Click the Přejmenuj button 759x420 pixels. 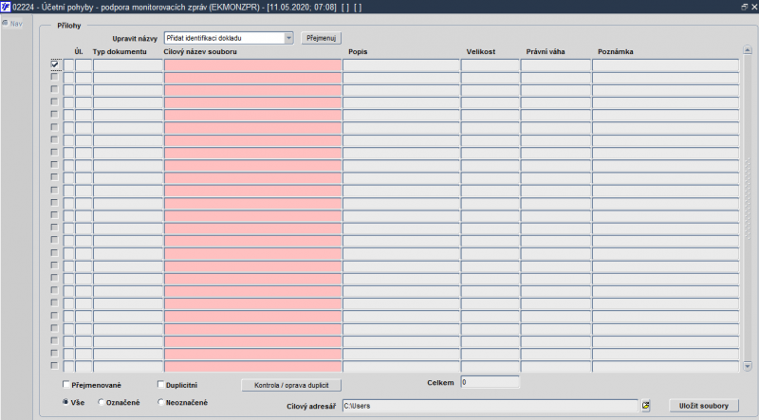pyautogui.click(x=321, y=38)
